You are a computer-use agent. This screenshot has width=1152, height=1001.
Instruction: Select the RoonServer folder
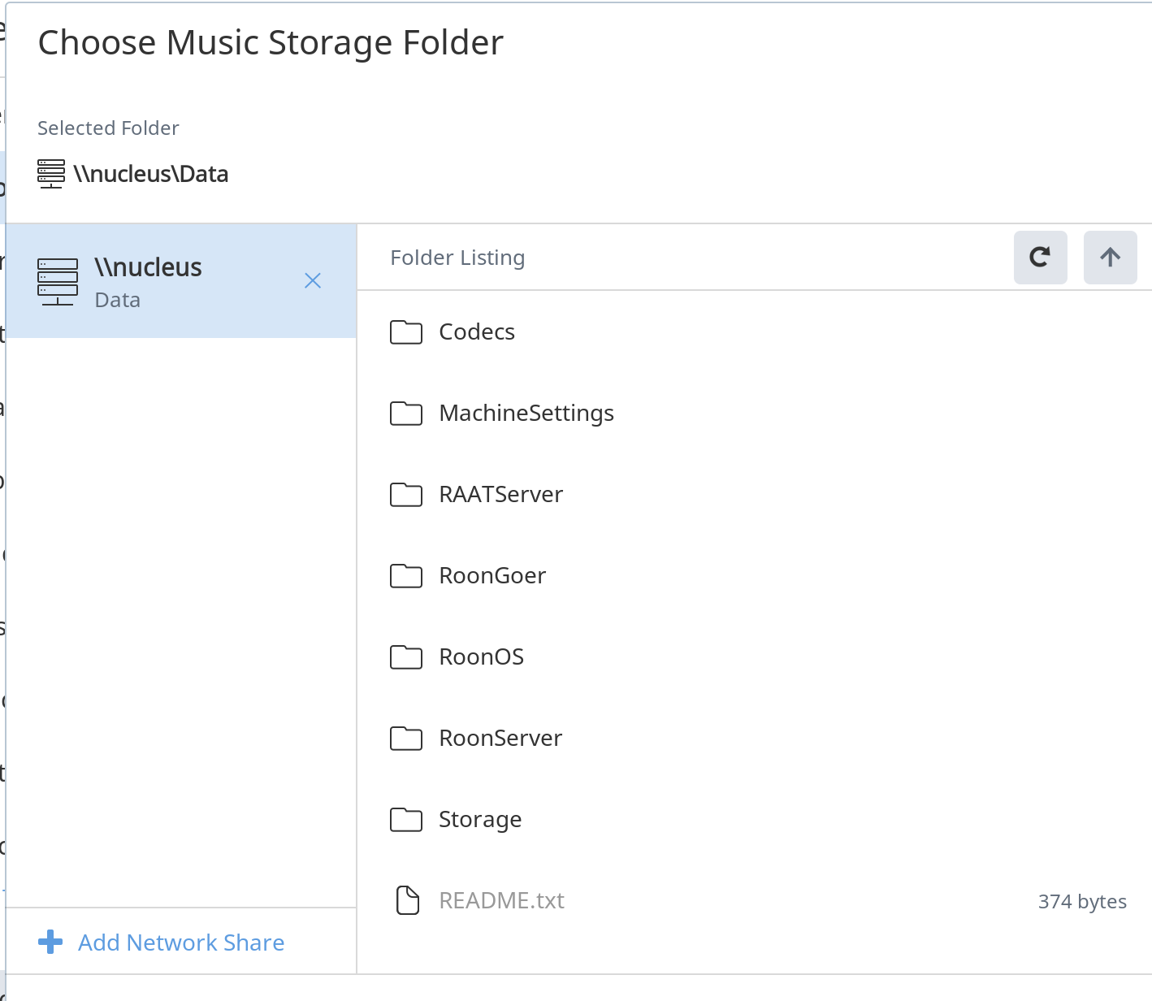click(x=500, y=739)
